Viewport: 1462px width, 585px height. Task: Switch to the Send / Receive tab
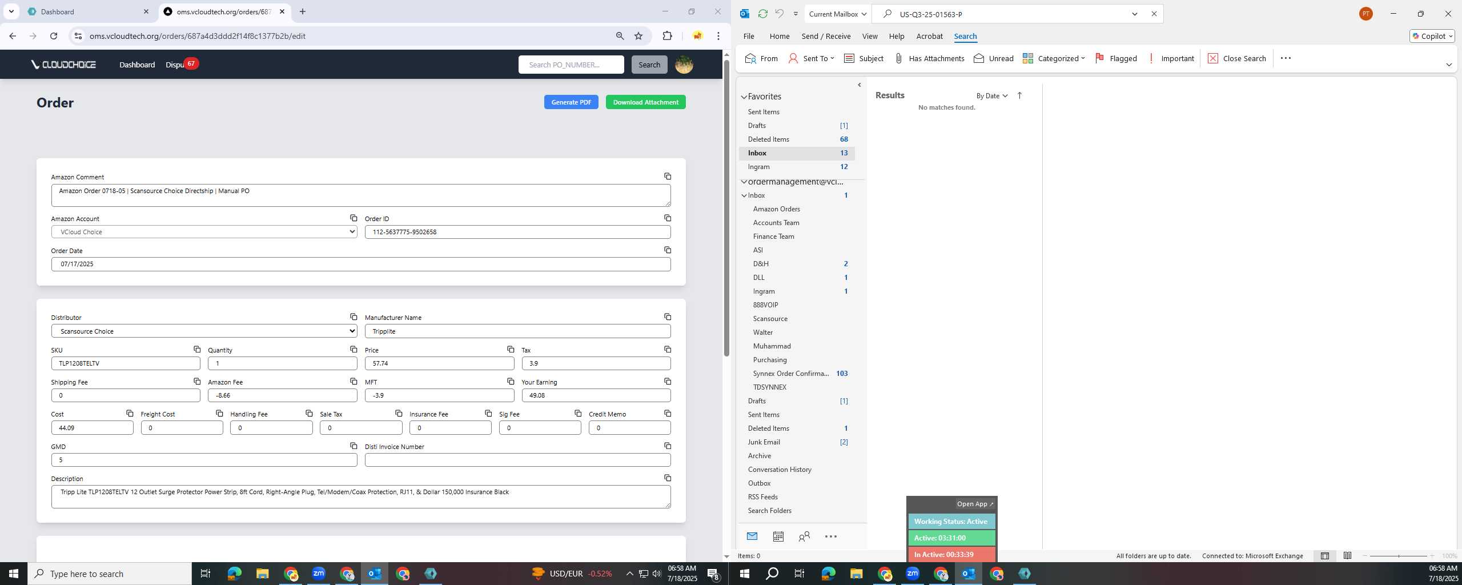point(826,36)
